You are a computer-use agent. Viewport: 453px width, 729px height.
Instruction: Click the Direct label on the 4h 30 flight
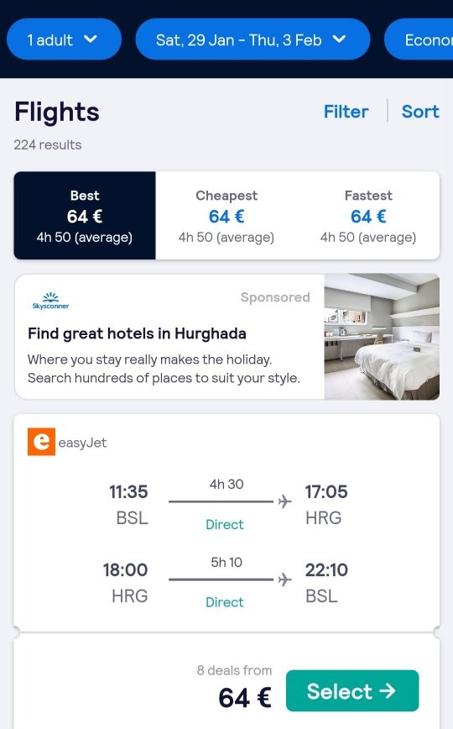[225, 524]
